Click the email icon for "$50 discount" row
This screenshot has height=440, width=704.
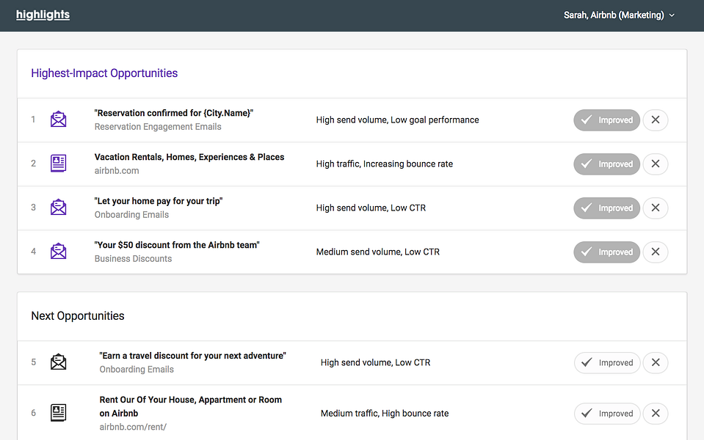click(59, 252)
